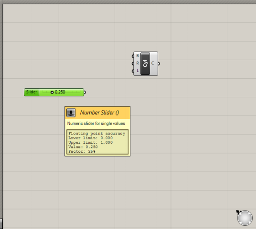Click the 'Floating point accuracy' line
Viewport: 256px width, 229px height.
coord(96,134)
